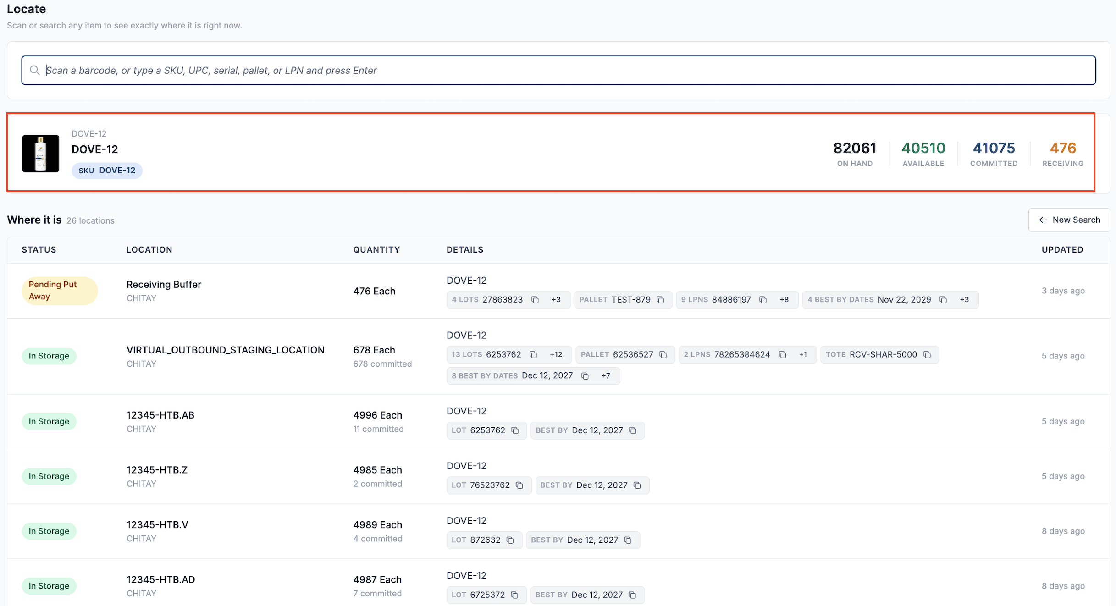The width and height of the screenshot is (1116, 606).
Task: Select location 12345-HTB.V
Action: [157, 525]
